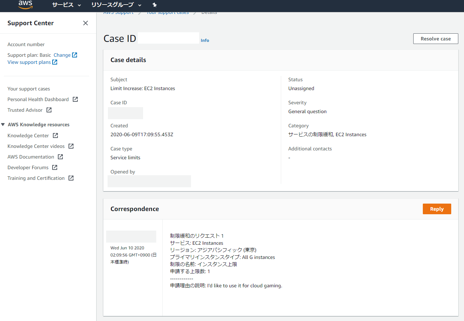The width and height of the screenshot is (464, 321).
Task: Click the Info link beside Case ID
Action: coord(205,40)
